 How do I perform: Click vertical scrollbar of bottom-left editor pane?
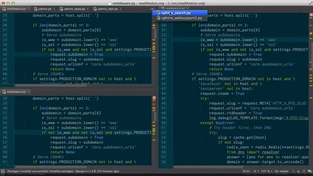pyautogui.click(x=155, y=116)
